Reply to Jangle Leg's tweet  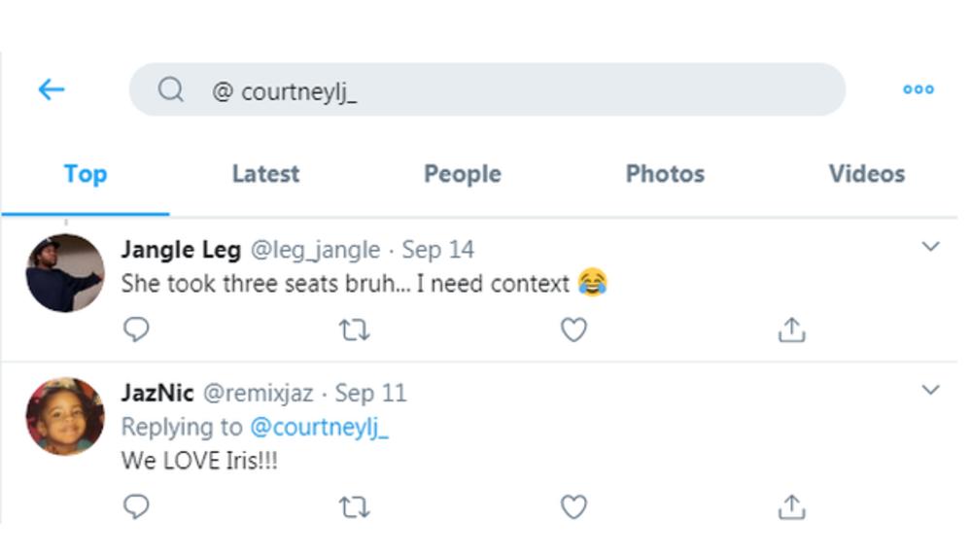pyautogui.click(x=137, y=330)
